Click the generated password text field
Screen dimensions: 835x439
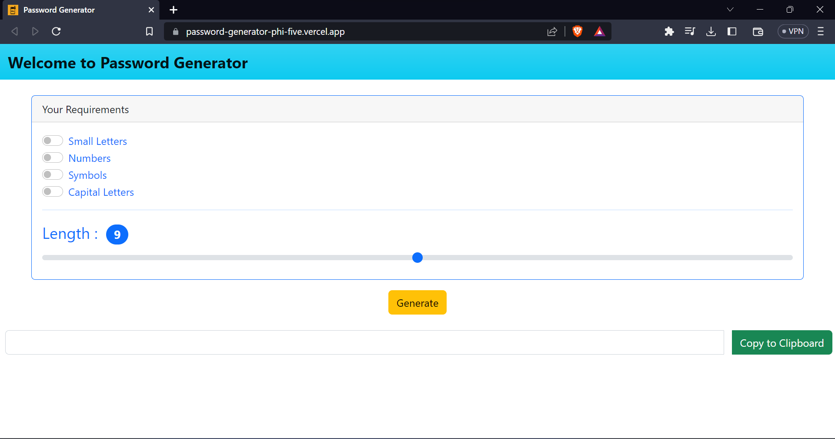click(364, 343)
